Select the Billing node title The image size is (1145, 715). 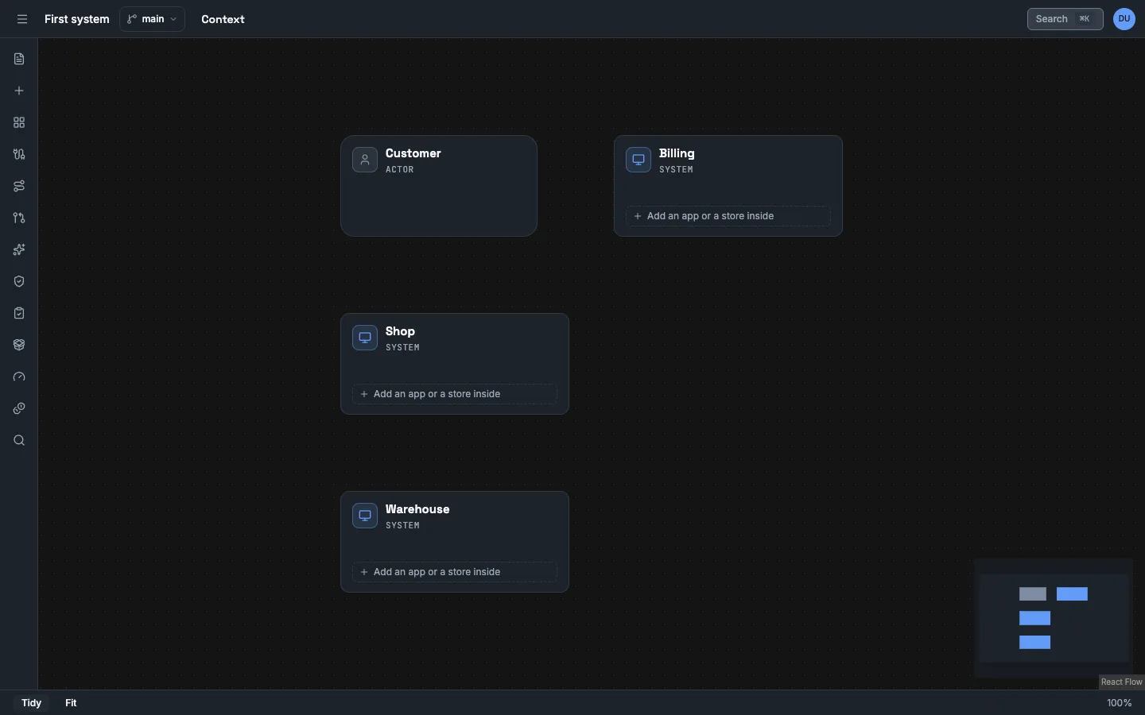(677, 153)
